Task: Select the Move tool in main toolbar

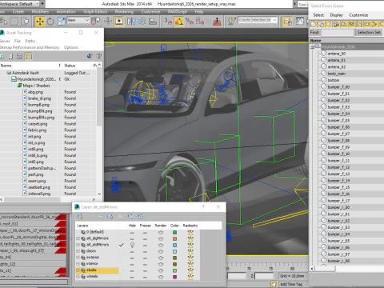Action: 40,21
